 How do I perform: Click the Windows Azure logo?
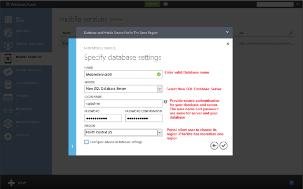pos(21,4)
